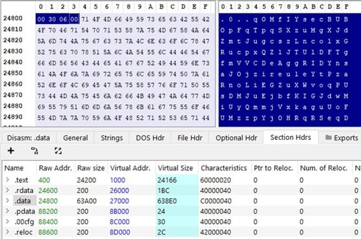Viewport: 361px width, 239px height.
Task: Click characteristics C0000040 of .data
Action: click(x=215, y=201)
